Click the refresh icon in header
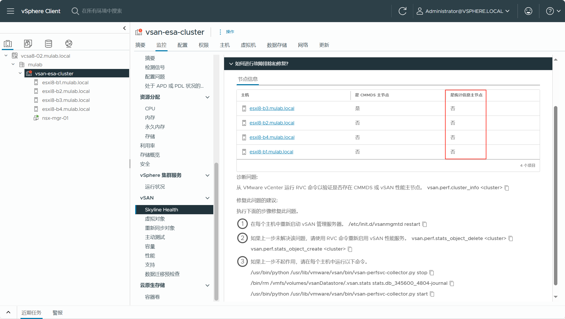The image size is (565, 319). [x=402, y=11]
